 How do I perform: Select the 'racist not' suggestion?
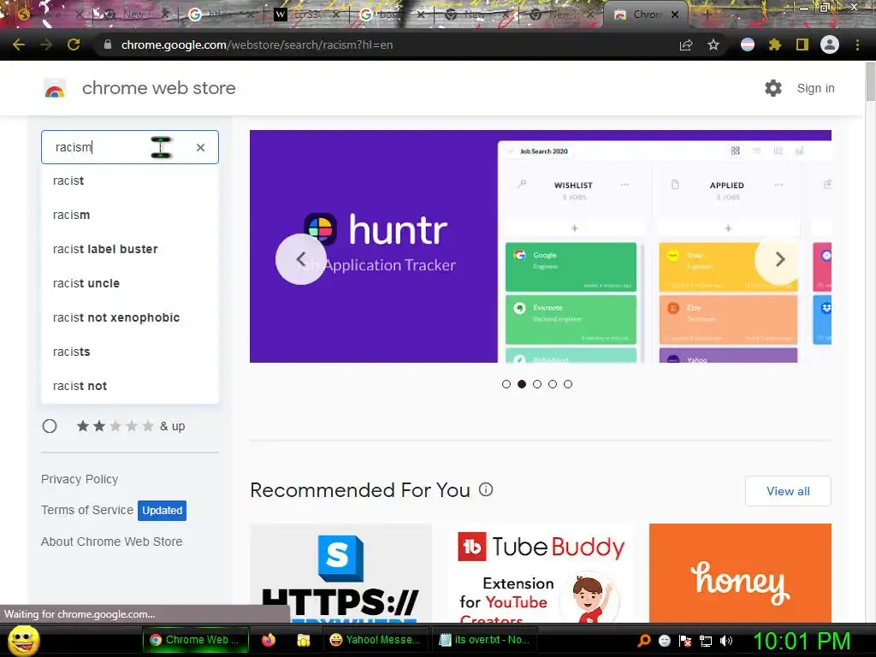click(130, 386)
